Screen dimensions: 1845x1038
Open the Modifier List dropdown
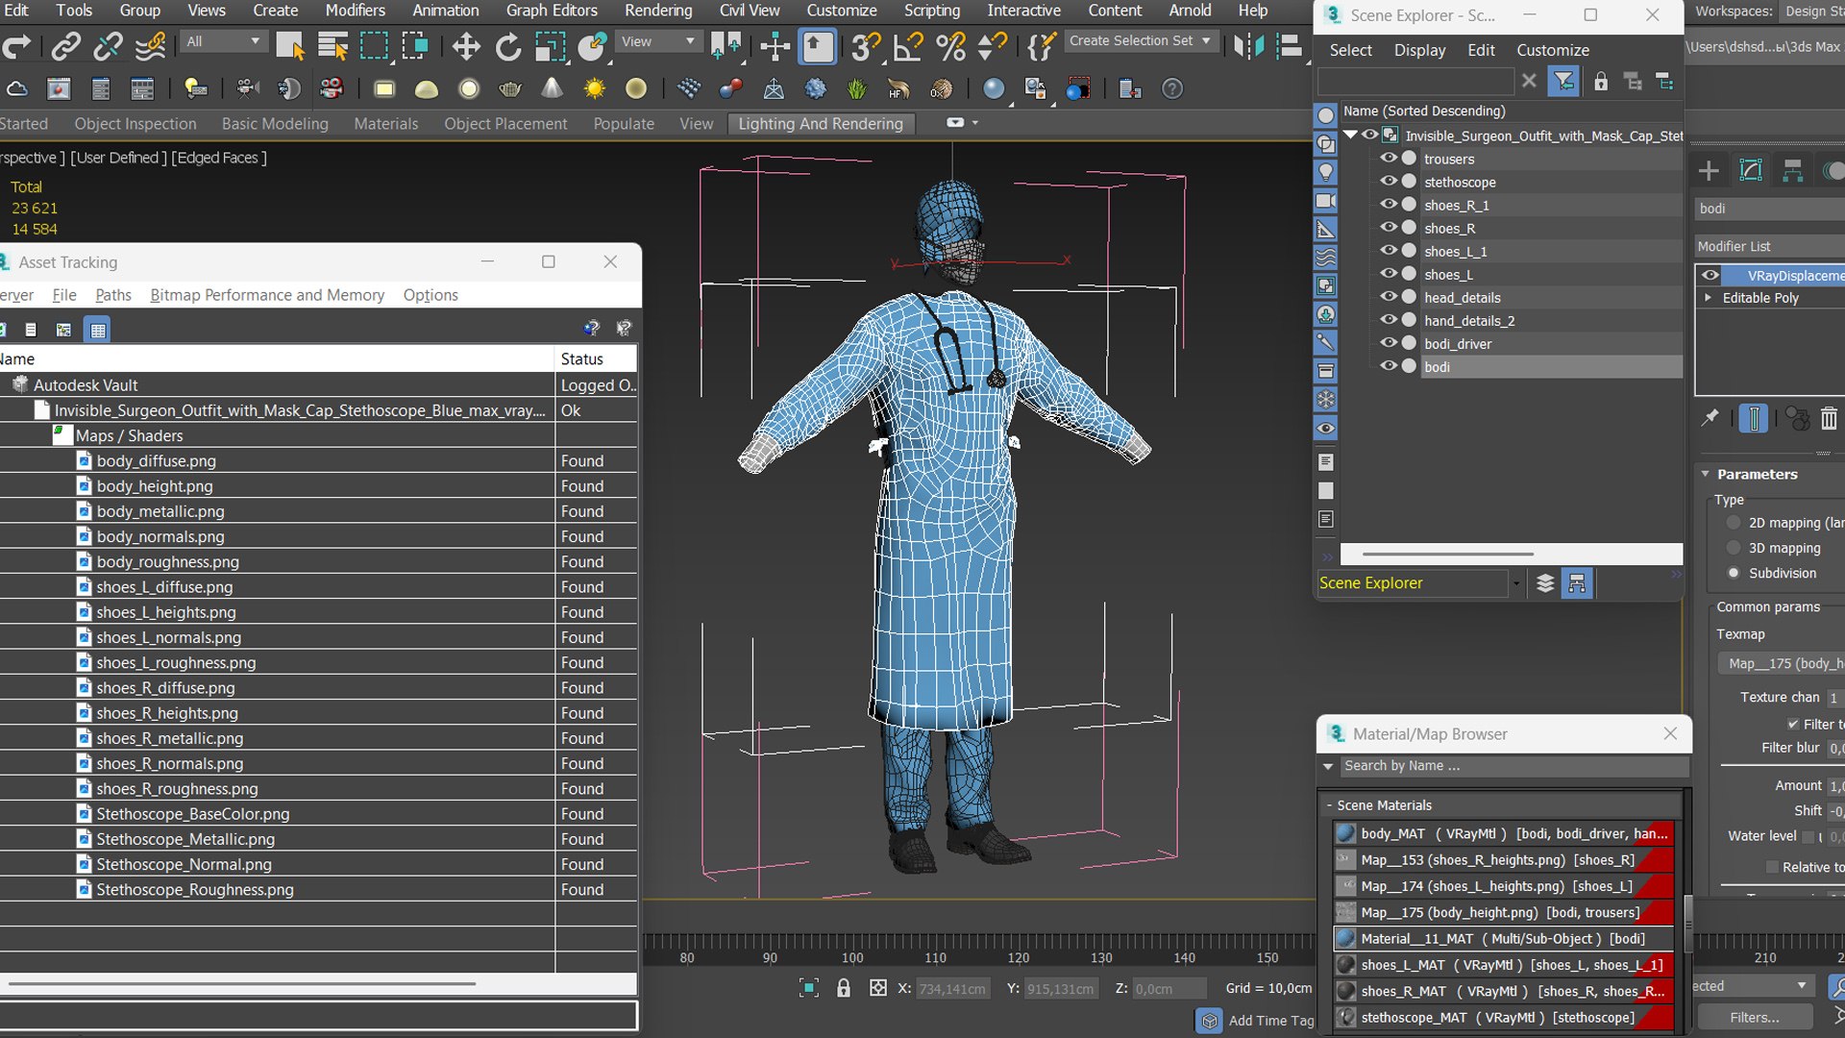1769,246
